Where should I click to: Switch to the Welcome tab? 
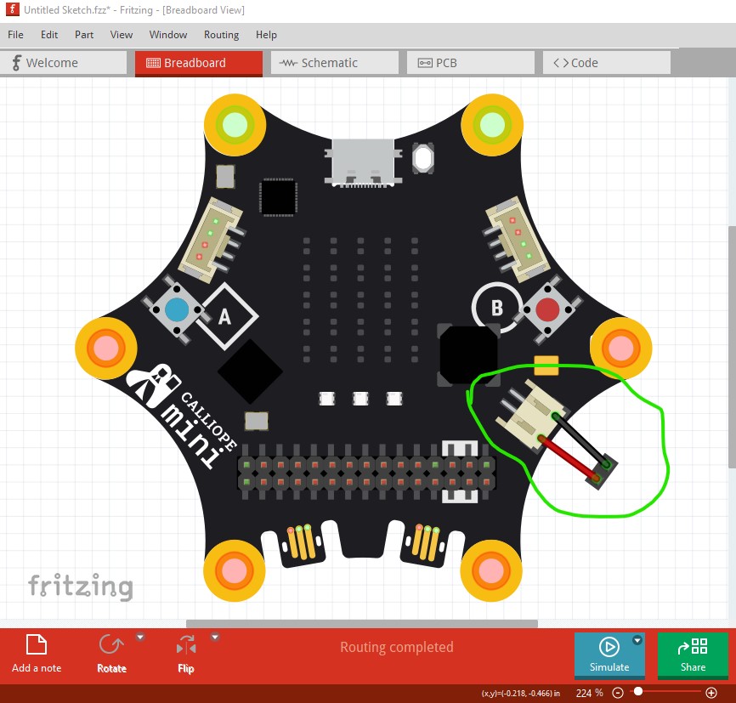tap(64, 63)
